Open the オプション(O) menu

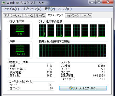[32, 9]
